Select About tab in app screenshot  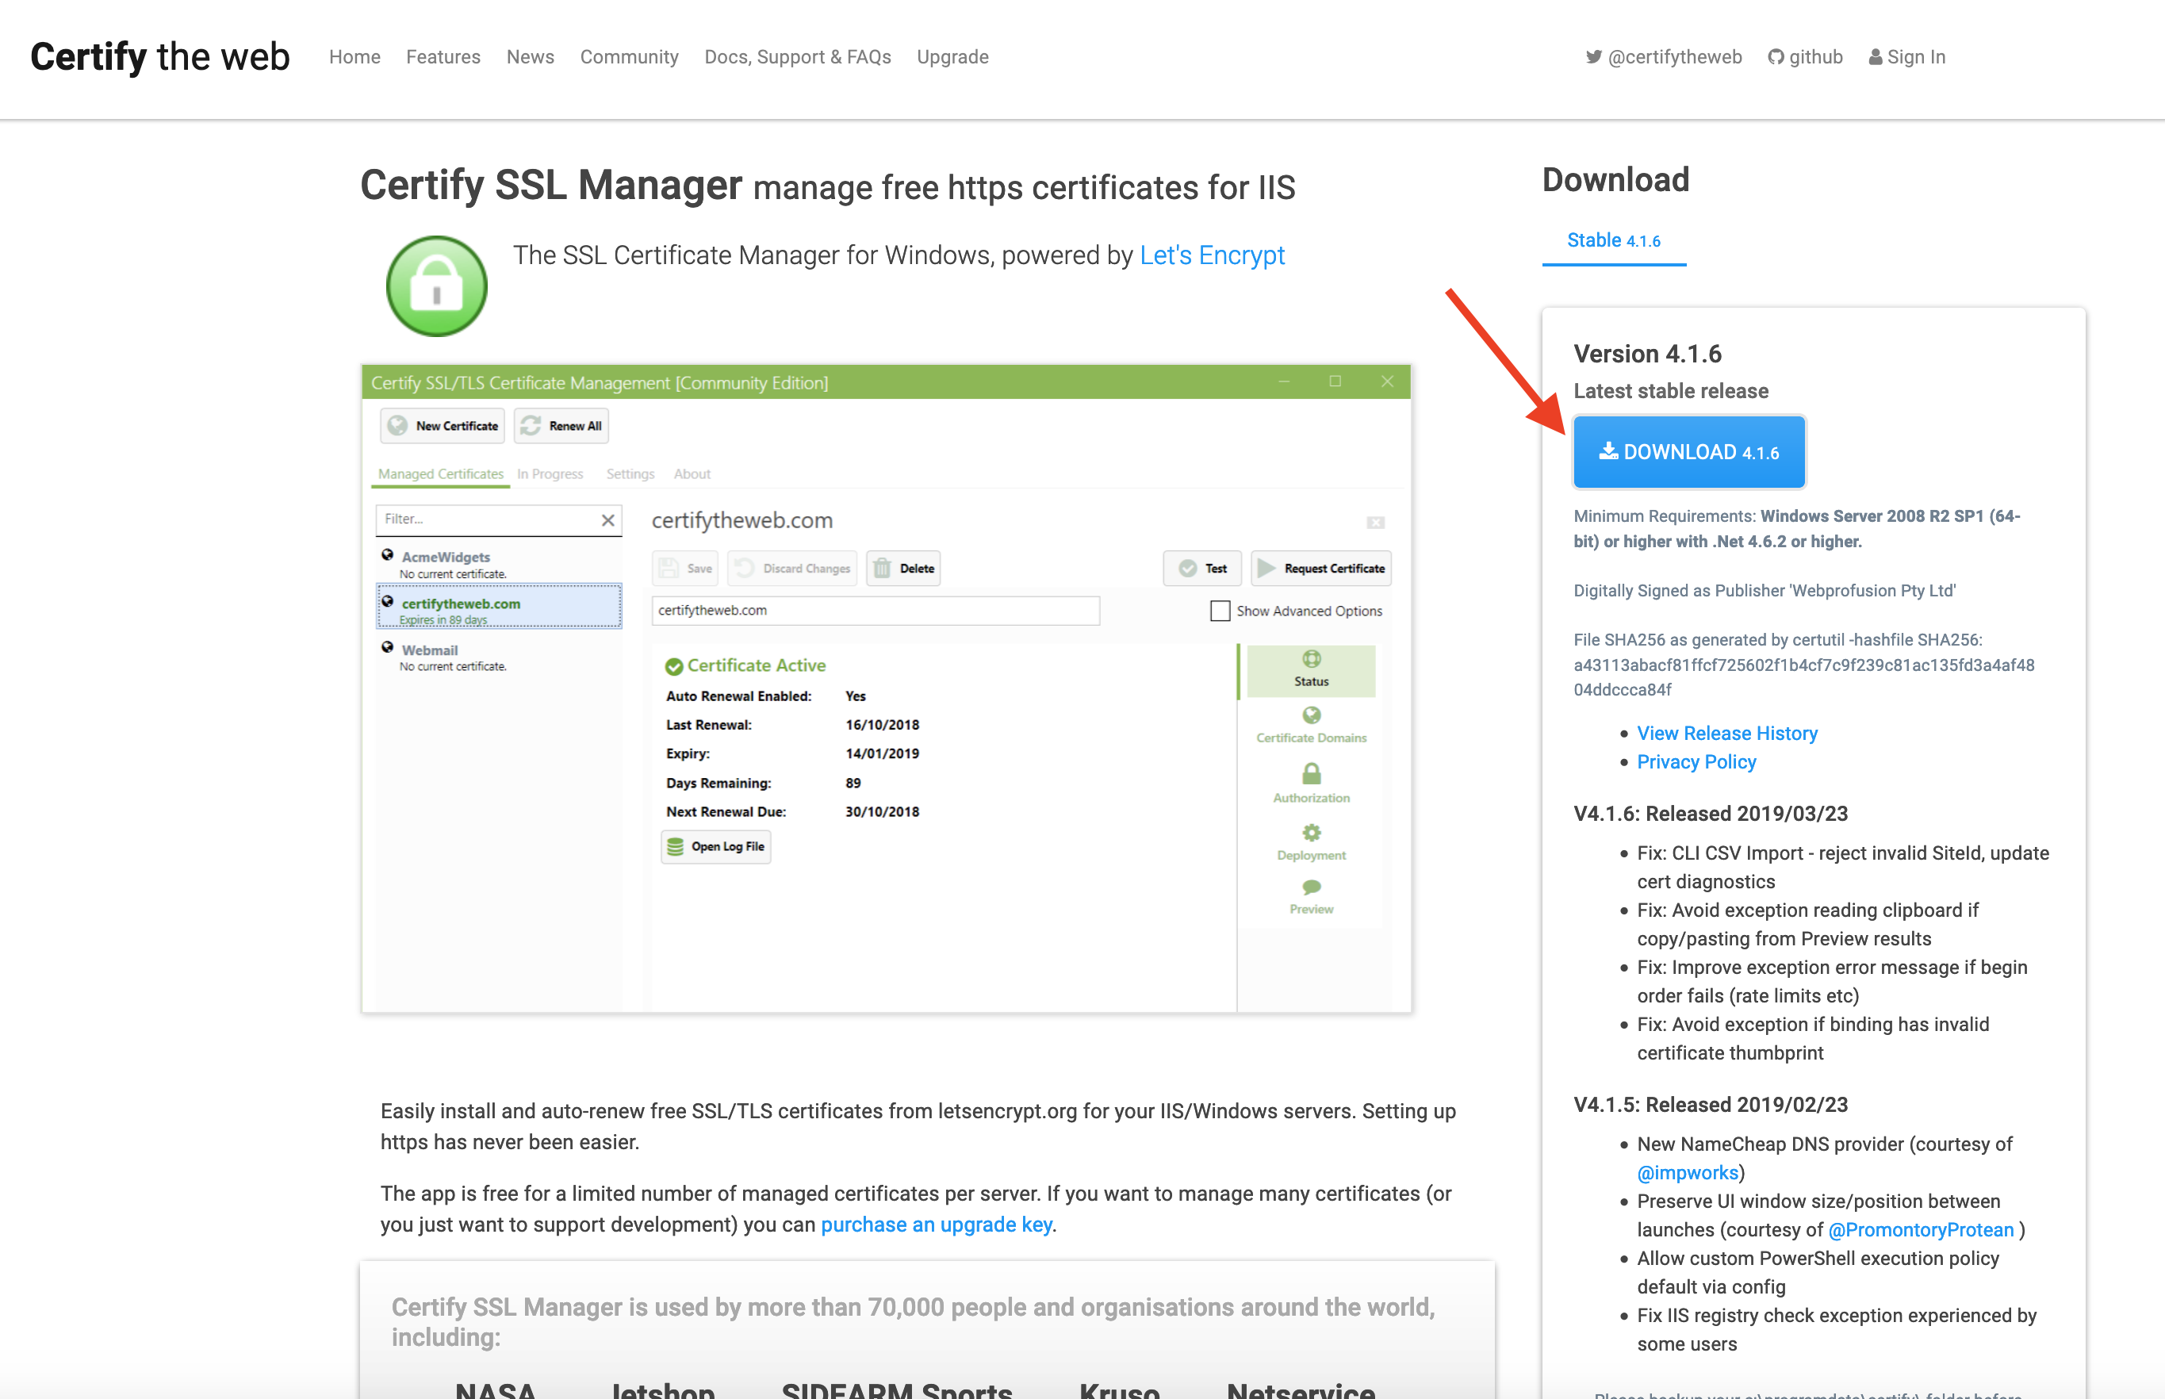(x=692, y=474)
